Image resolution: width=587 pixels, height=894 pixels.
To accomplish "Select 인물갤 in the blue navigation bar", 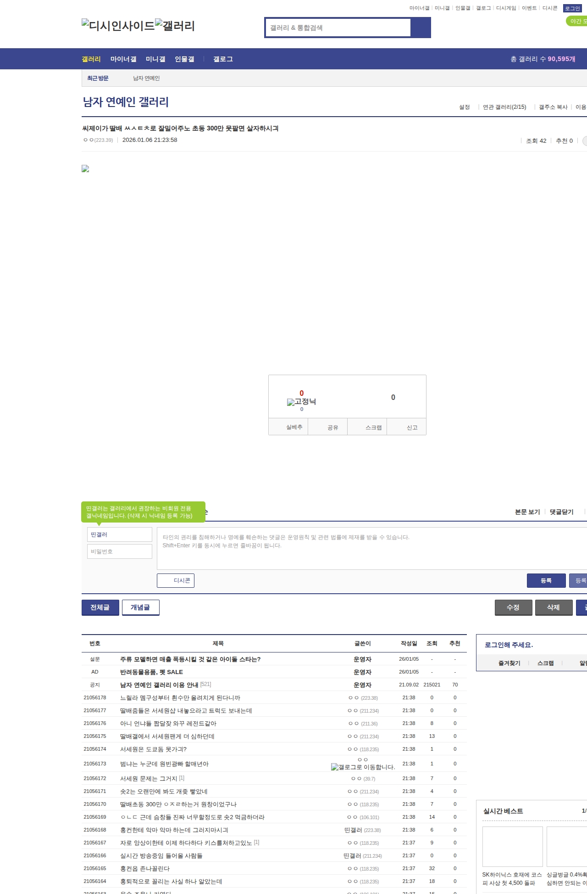I will pos(184,59).
